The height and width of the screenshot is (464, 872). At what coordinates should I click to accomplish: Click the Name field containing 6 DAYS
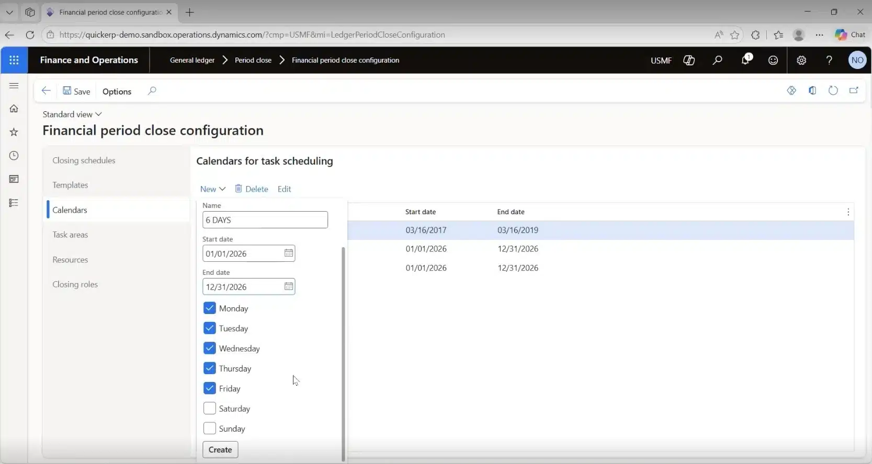click(x=265, y=220)
